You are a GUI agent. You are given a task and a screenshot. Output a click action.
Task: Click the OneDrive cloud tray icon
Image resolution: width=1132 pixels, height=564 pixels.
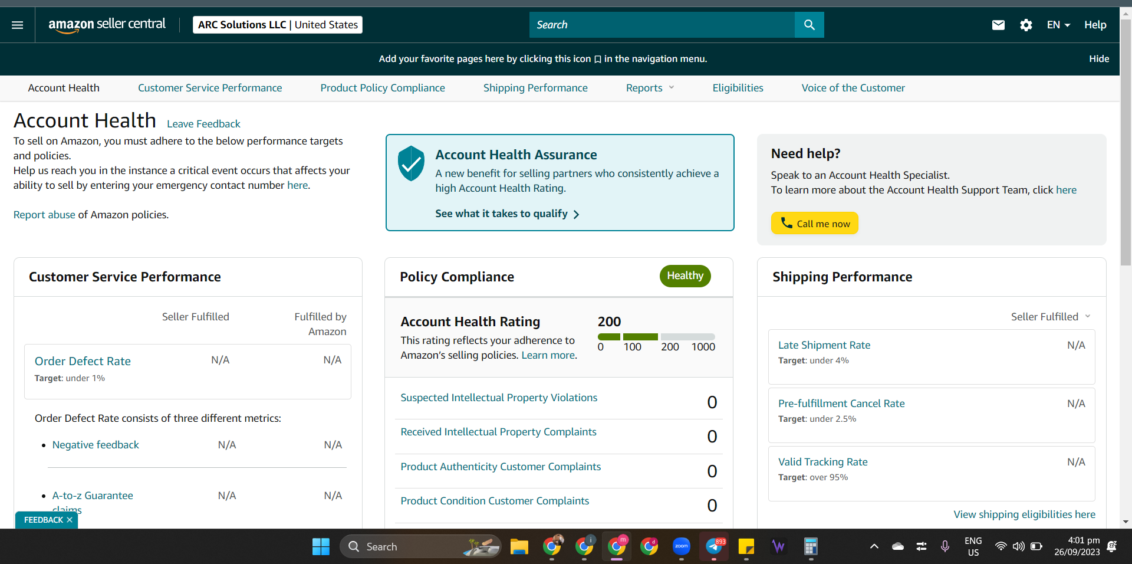(x=898, y=547)
